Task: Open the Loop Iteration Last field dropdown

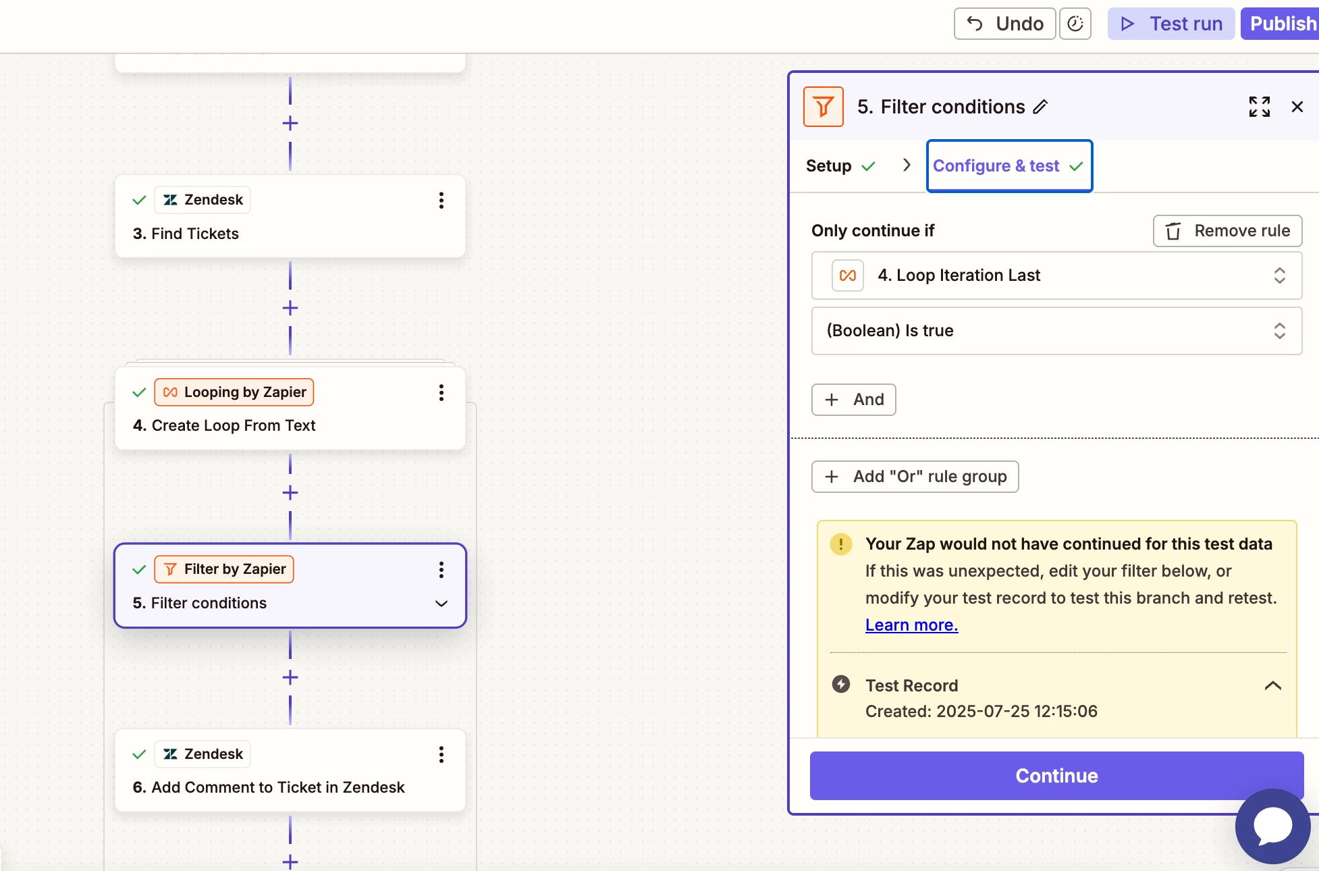Action: click(x=1056, y=275)
